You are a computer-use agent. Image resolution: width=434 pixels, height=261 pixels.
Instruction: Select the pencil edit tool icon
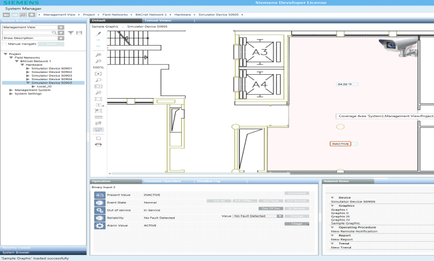(98, 34)
